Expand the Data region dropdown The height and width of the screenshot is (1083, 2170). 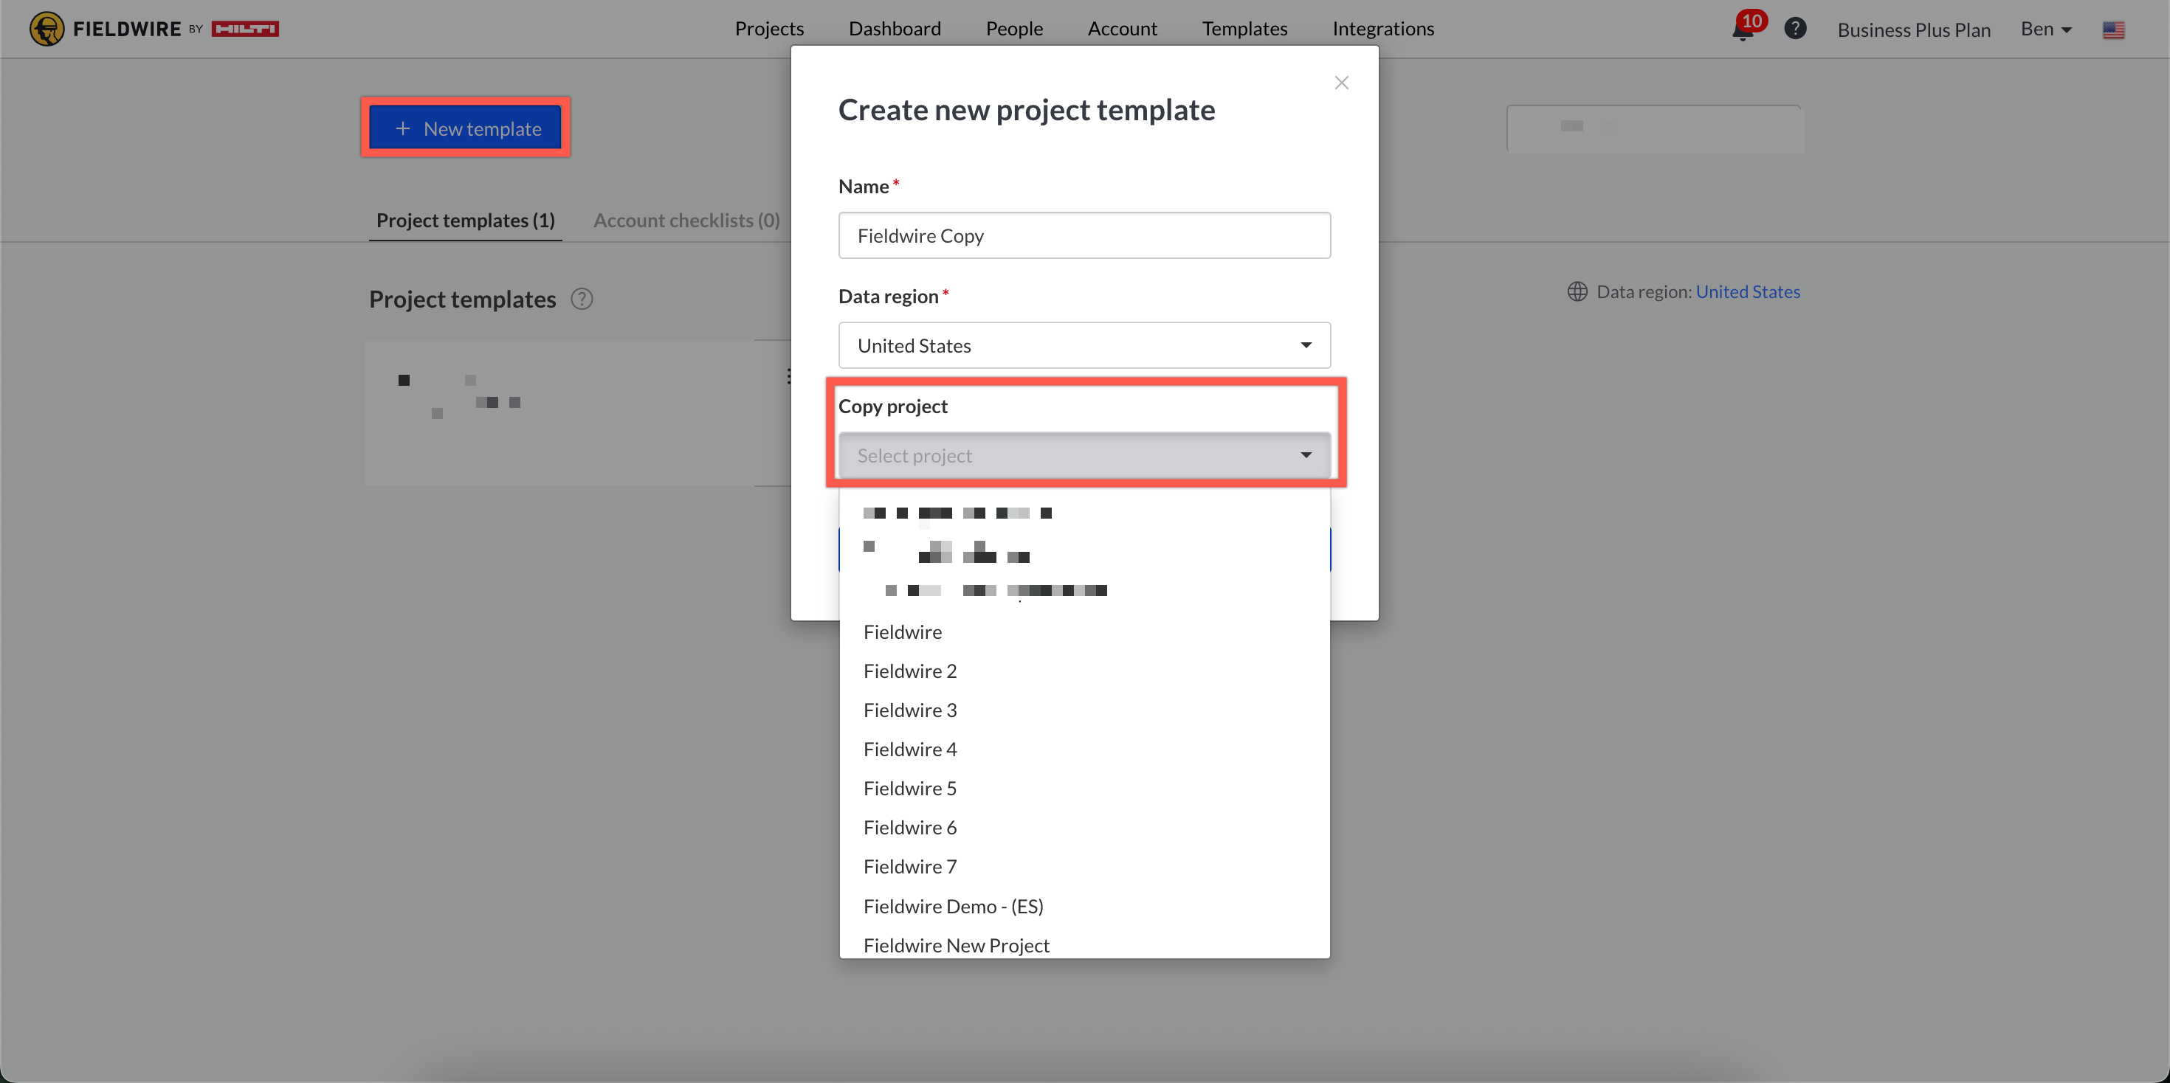pyautogui.click(x=1084, y=345)
